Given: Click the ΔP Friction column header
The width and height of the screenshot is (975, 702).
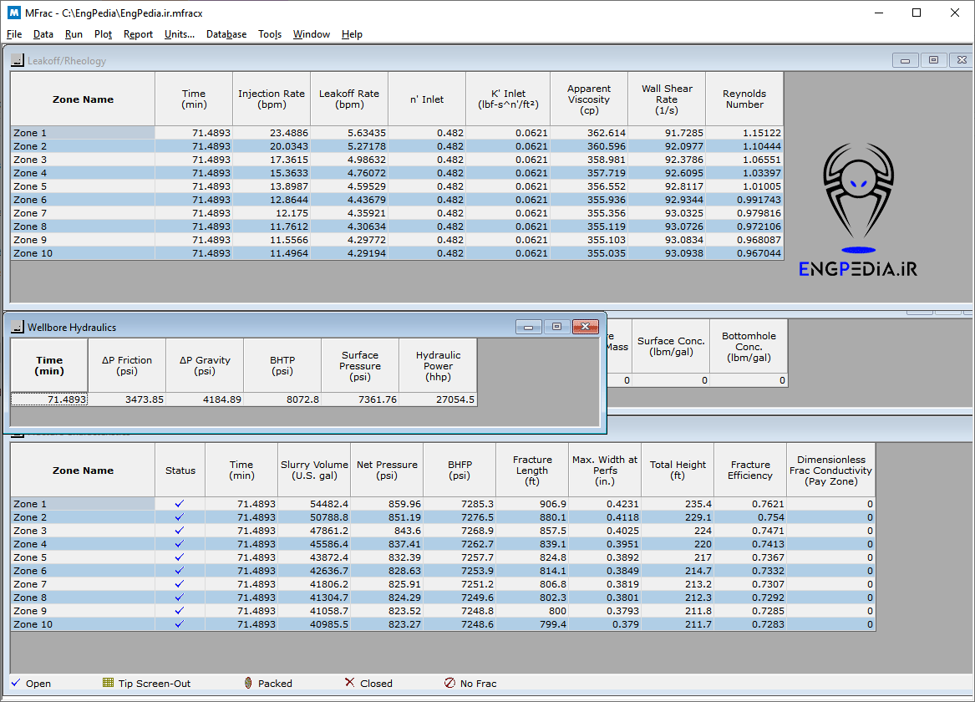Looking at the screenshot, I should tap(127, 365).
